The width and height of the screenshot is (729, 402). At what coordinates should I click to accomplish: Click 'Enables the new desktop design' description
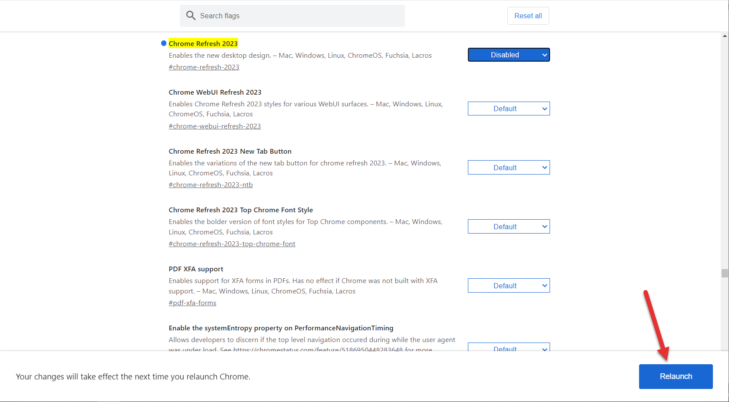[x=300, y=56]
